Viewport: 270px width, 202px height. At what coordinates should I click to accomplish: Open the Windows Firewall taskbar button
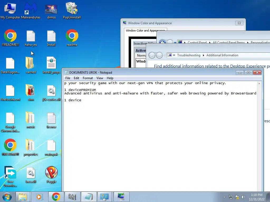tap(72, 197)
